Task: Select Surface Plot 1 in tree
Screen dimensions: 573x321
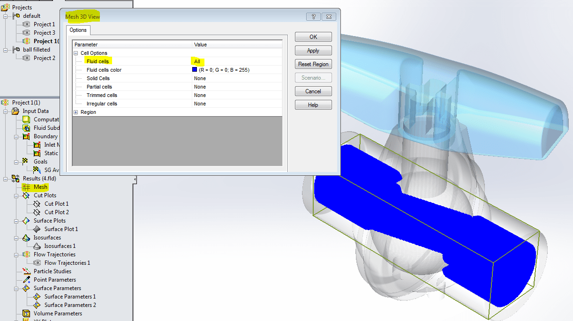Action: [x=61, y=229]
